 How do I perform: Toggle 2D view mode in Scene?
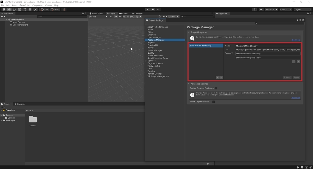point(111,17)
